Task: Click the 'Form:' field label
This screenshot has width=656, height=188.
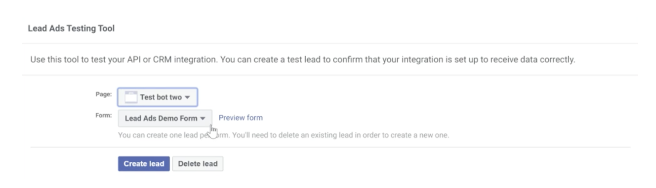Action: click(104, 115)
